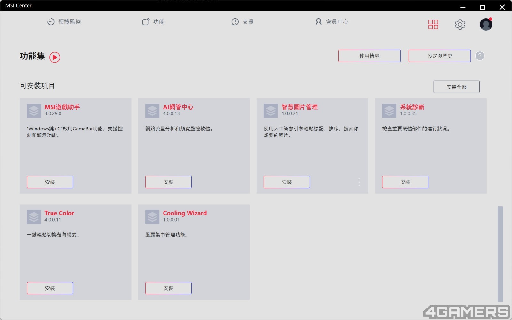Viewport: 512px width, 320px height.
Task: Install Cooling Wizard
Action: click(168, 288)
